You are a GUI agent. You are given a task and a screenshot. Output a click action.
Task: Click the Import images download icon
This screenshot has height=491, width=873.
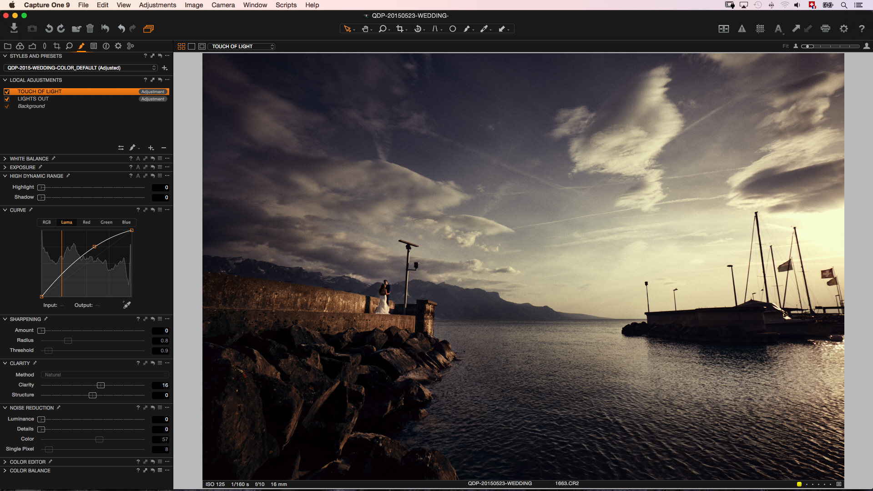(x=14, y=28)
